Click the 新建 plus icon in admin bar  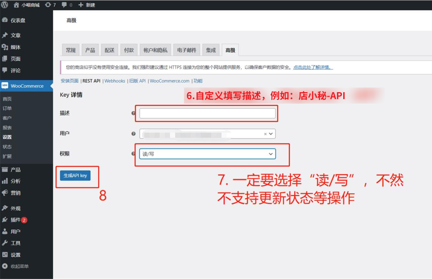81,5
